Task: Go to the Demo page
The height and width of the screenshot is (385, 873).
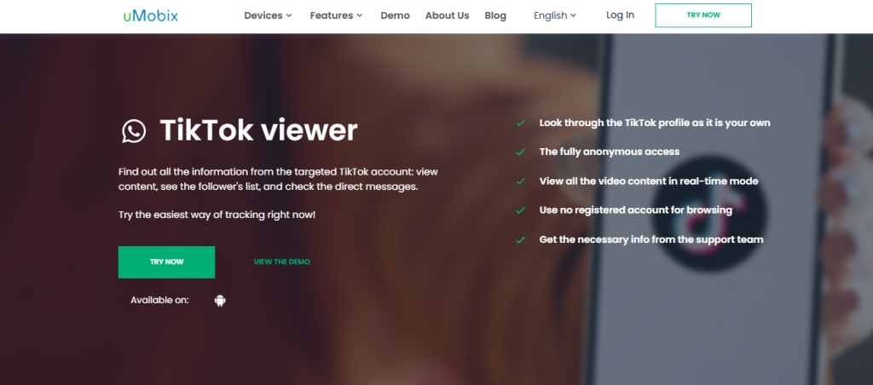Action: (395, 15)
